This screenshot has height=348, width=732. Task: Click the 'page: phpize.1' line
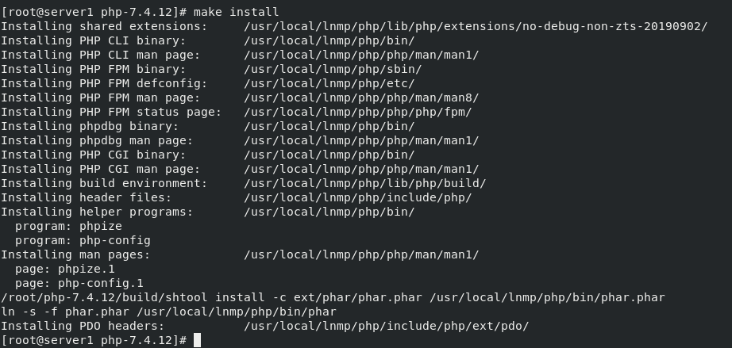pyautogui.click(x=65, y=269)
